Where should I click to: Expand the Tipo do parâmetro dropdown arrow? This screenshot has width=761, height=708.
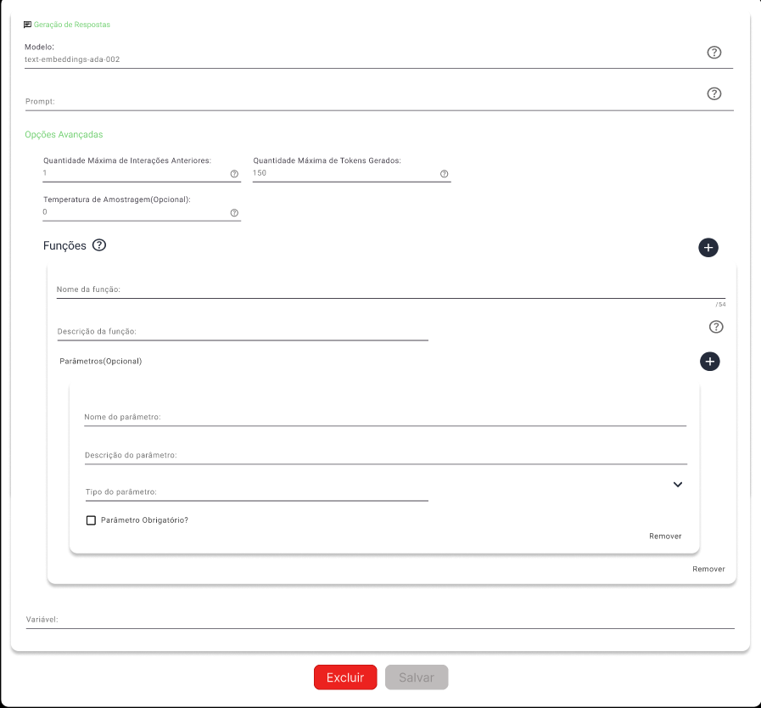678,485
